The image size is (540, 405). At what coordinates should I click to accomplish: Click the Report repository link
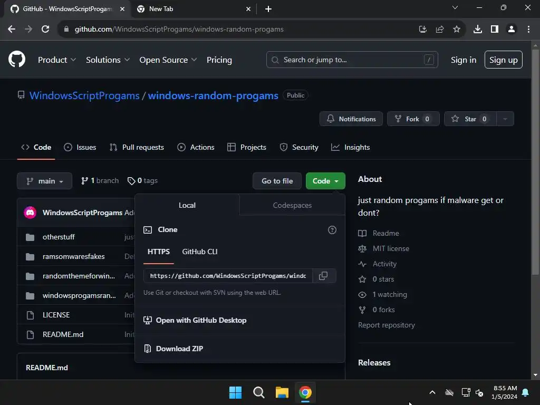(387, 325)
